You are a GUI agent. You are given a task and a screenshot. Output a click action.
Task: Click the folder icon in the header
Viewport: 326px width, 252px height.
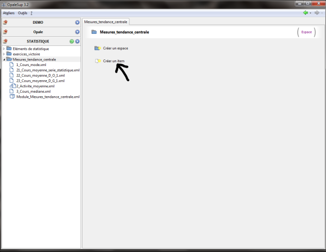[94, 32]
